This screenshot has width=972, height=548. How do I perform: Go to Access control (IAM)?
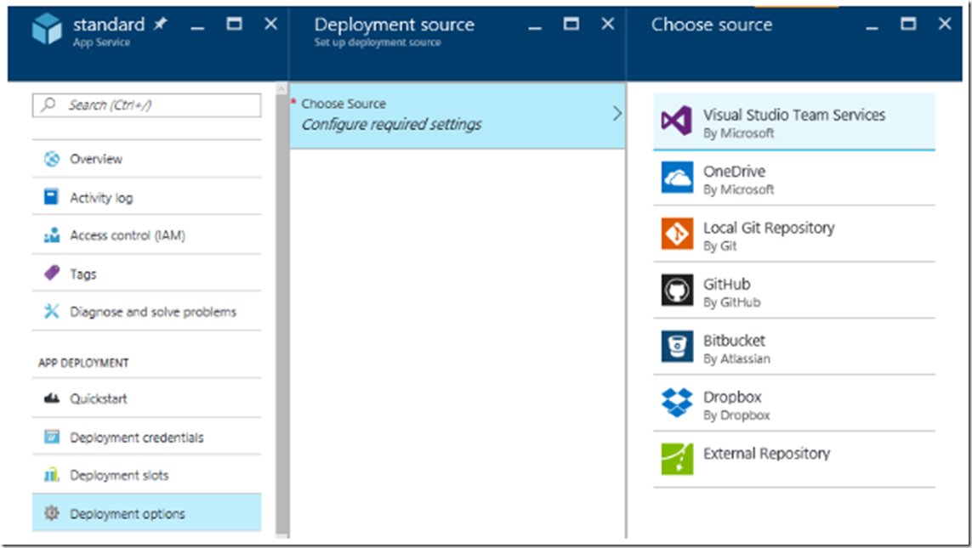click(147, 235)
